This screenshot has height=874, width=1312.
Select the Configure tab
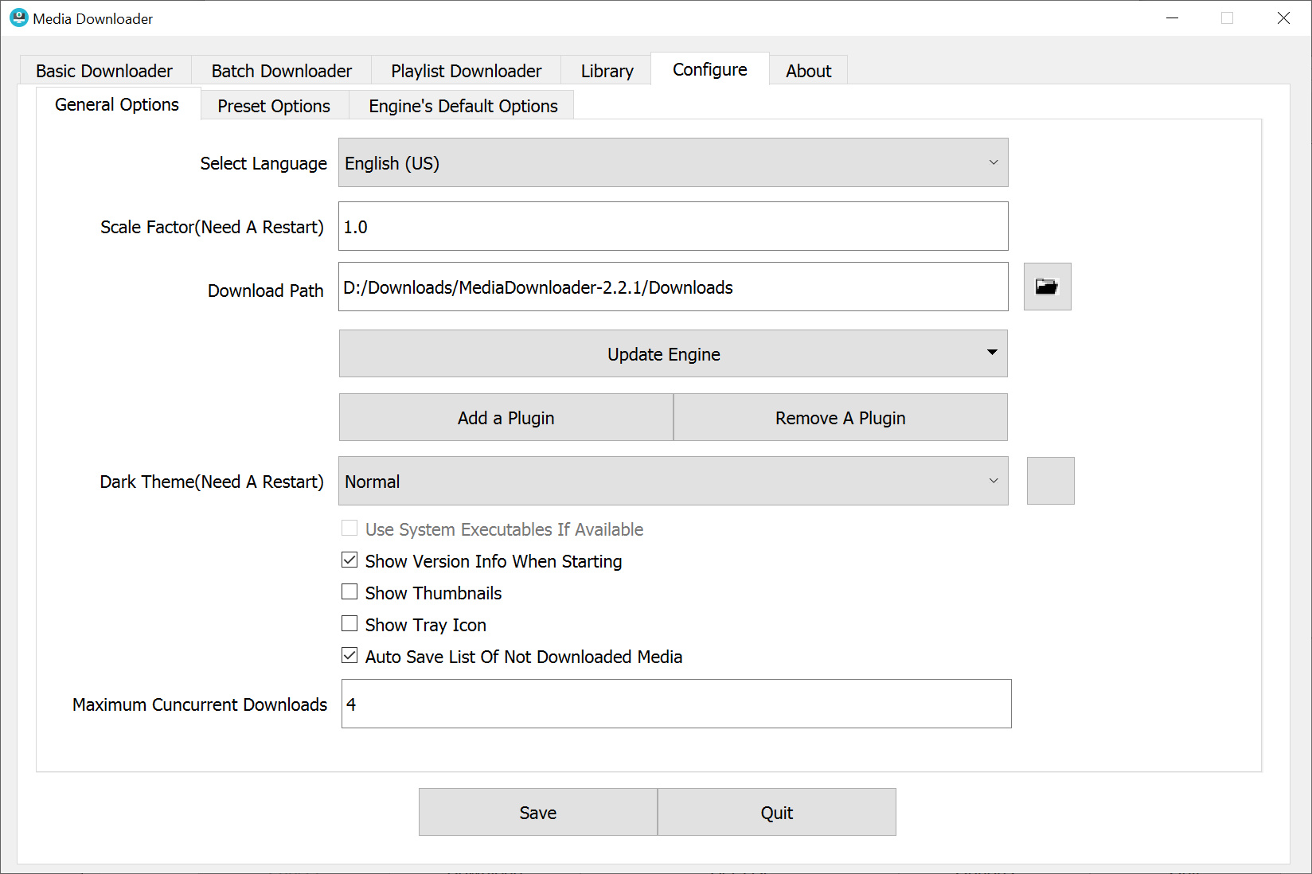coord(710,69)
